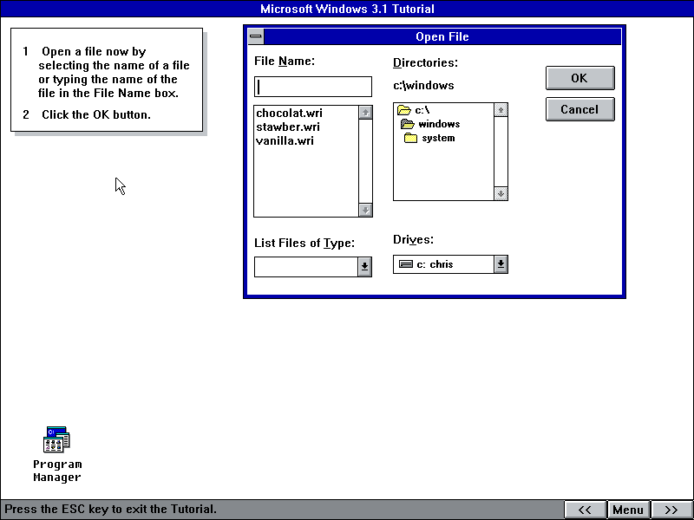Click the Open File title bar
Screen dimensions: 694x520
coord(442,36)
